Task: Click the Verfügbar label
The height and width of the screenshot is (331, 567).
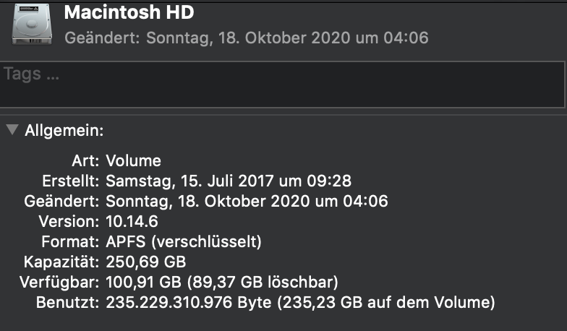Action: tap(61, 281)
